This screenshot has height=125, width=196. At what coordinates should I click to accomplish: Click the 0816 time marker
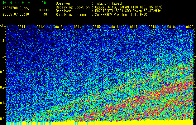115,27
